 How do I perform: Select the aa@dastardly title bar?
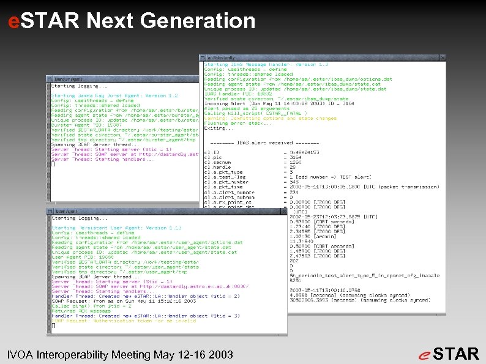click(323, 58)
